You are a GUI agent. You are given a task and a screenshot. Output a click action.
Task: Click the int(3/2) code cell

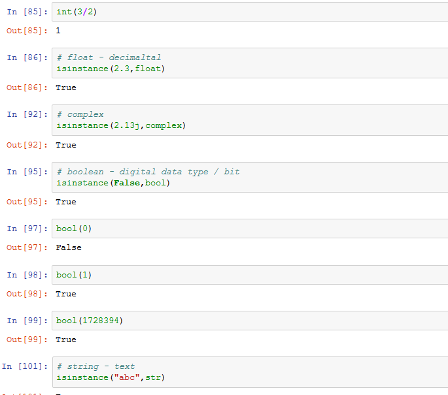[x=250, y=12]
